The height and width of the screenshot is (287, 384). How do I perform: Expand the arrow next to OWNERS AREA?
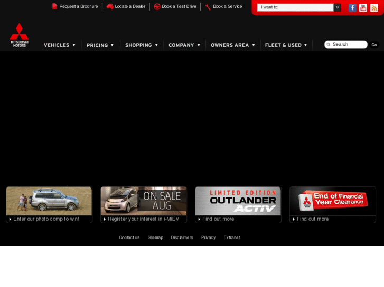254,45
